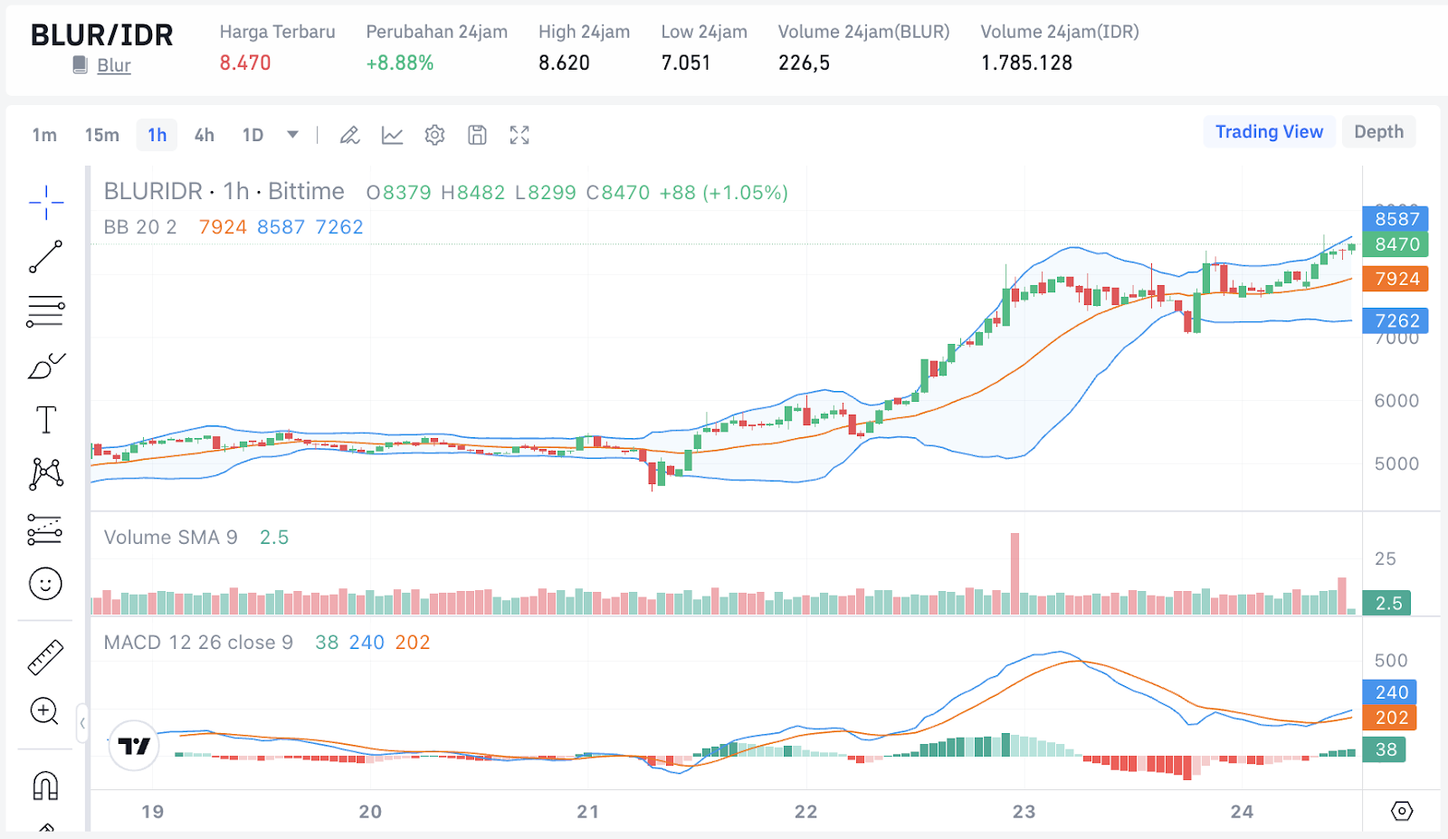1448x839 pixels.
Task: Click the 7262 lower band price label
Action: click(1396, 320)
